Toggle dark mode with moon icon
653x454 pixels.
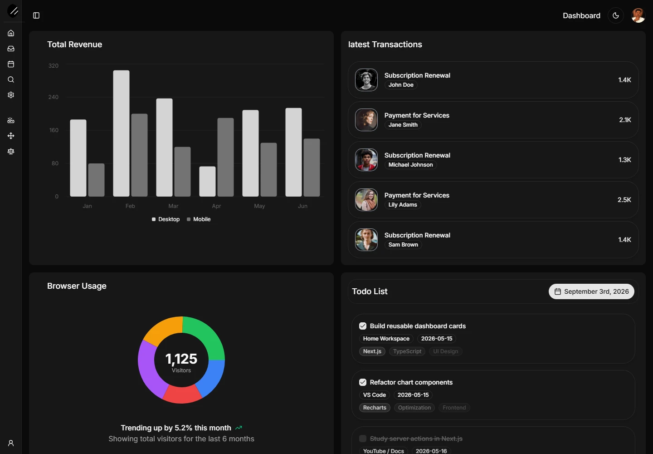click(616, 15)
